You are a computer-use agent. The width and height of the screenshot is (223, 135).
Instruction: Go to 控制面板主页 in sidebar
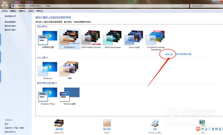(x=10, y=16)
